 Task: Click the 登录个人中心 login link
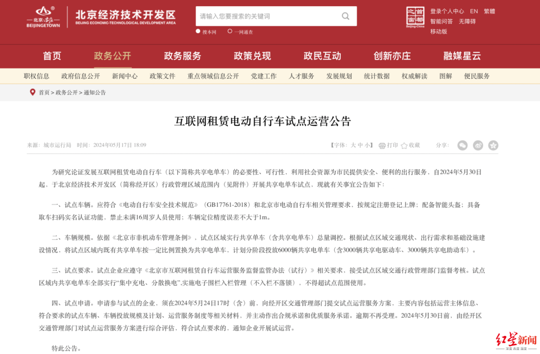pyautogui.click(x=447, y=11)
